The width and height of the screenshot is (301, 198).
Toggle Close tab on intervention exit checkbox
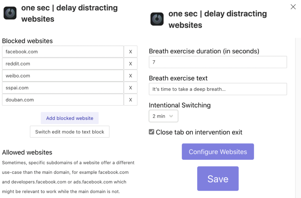152,132
